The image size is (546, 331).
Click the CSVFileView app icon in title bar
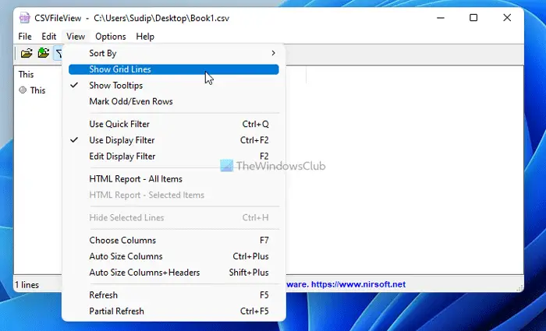(x=24, y=18)
